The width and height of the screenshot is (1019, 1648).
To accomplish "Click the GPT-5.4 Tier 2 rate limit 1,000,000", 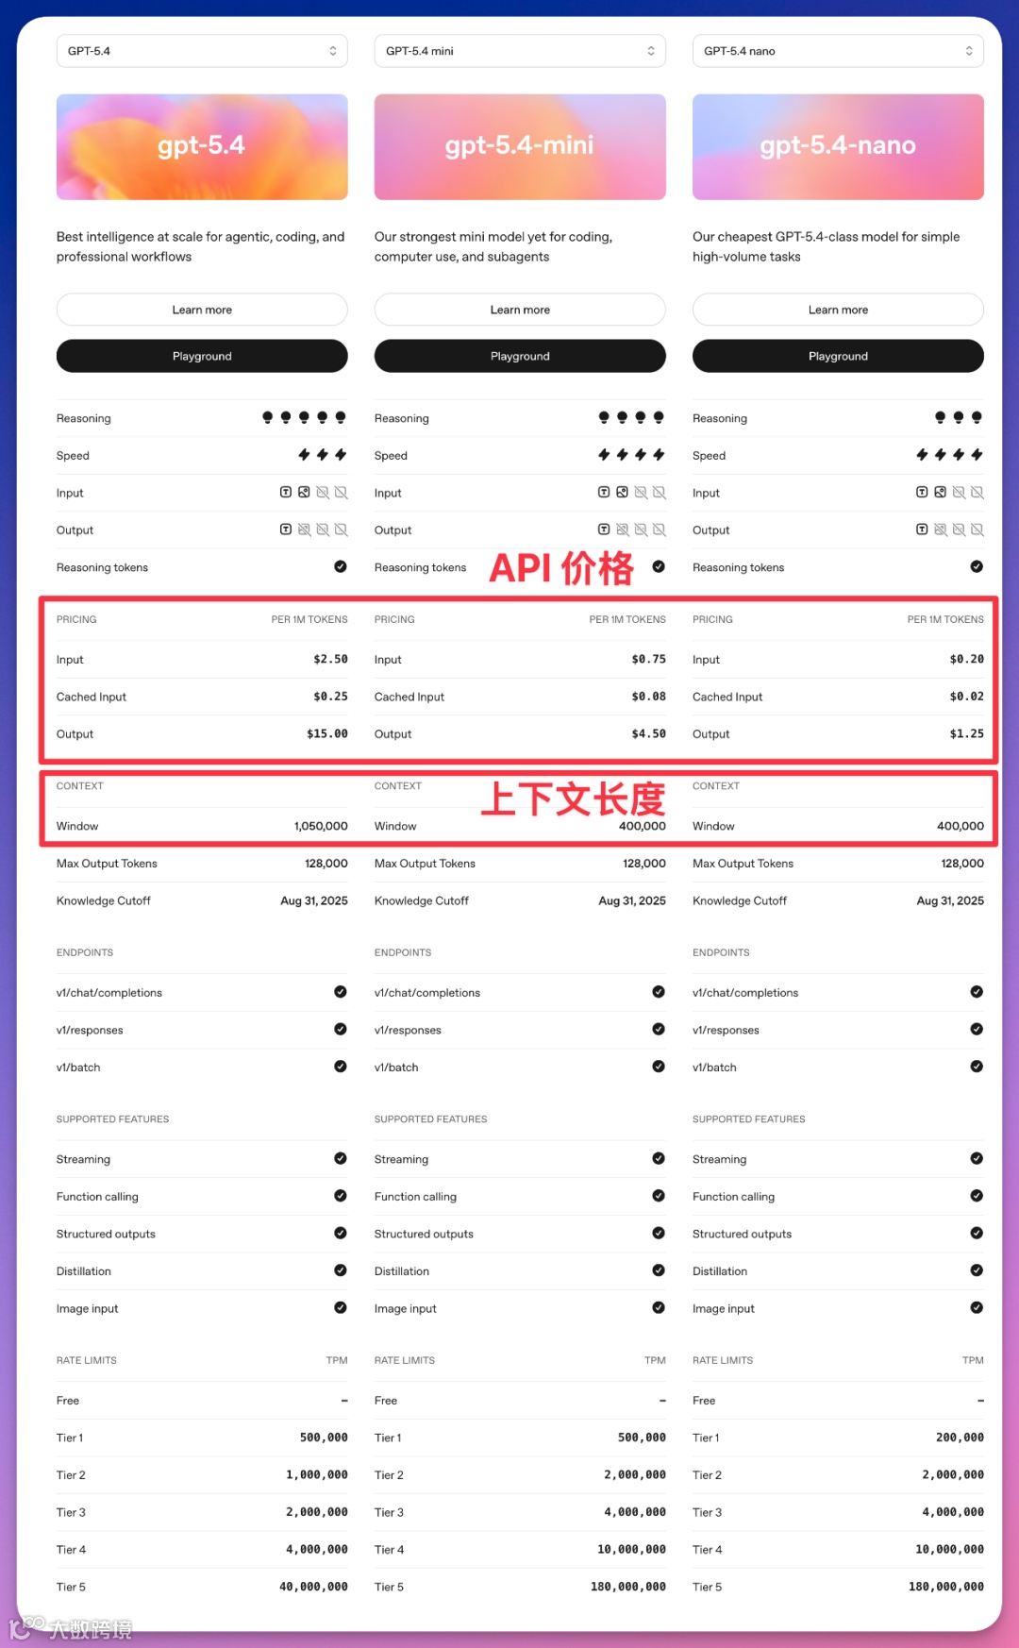I will 317,1475.
